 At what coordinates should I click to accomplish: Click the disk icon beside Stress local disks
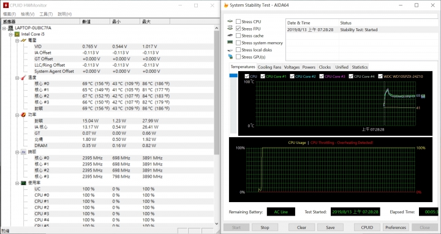click(x=230, y=50)
